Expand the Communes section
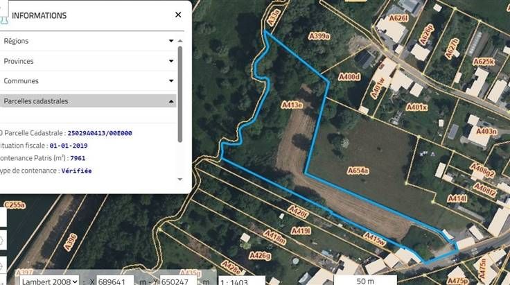The image size is (510, 285). click(x=88, y=81)
